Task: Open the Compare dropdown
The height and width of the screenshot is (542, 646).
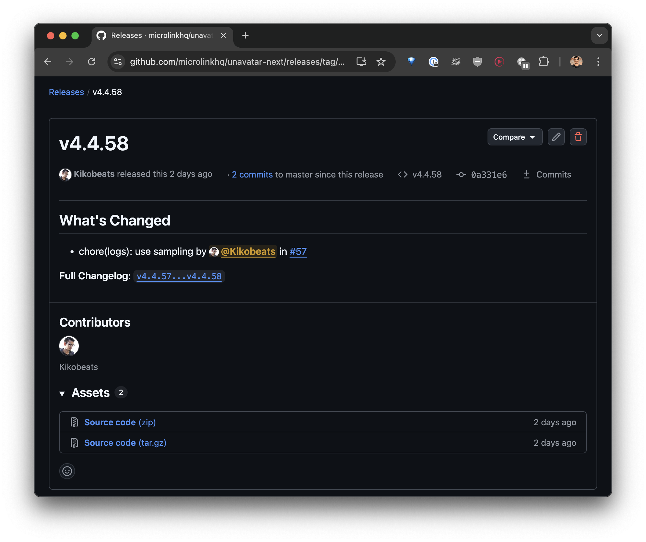Action: tap(515, 137)
